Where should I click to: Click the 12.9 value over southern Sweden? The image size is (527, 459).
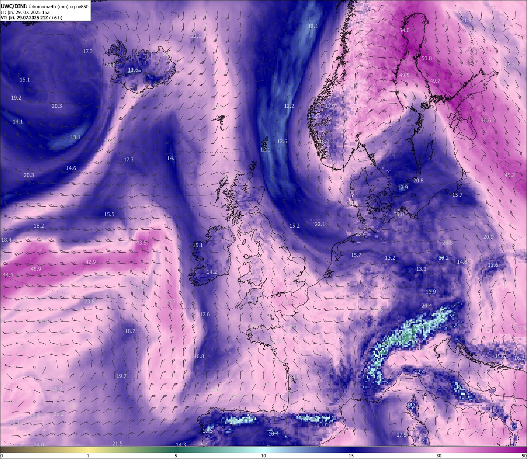(x=403, y=188)
